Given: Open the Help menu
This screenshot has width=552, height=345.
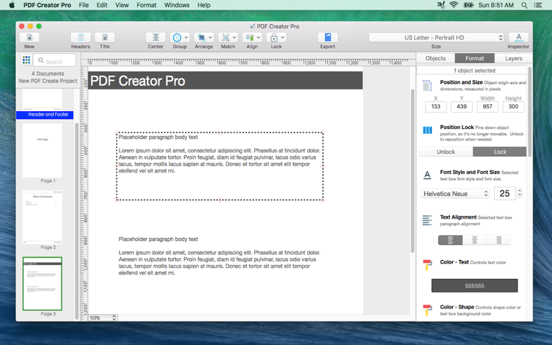Looking at the screenshot, I should (204, 5).
